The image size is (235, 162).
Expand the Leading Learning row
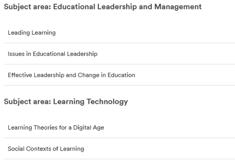[x=119, y=32]
